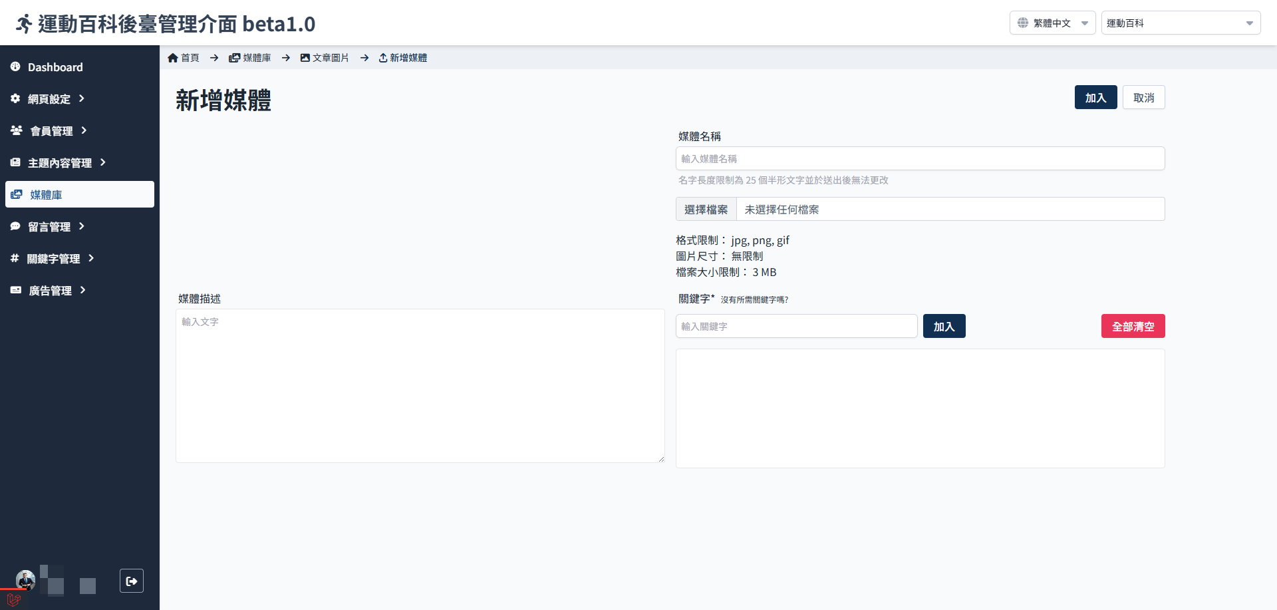Click the 文章圖片 breadcrumb picture icon

pos(305,58)
